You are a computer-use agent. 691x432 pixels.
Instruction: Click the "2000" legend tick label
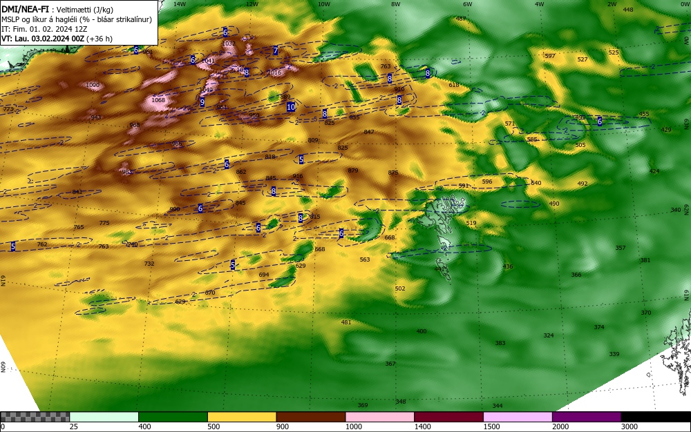pos(560,426)
